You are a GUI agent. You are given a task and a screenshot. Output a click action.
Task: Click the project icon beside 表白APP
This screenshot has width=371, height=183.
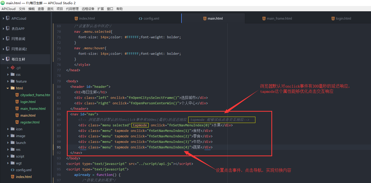pos(7,28)
